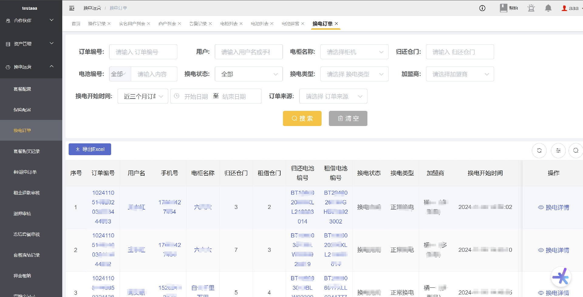Viewport: 583px width, 297px height.
Task: Open the 换电状态 dropdown
Action: [249, 74]
